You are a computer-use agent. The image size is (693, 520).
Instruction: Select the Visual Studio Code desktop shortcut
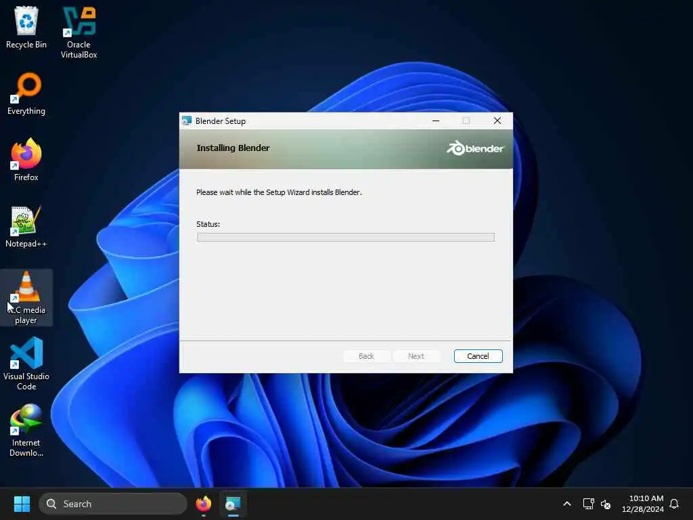[x=26, y=364]
